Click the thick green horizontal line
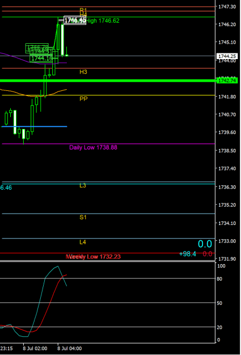 [107, 81]
